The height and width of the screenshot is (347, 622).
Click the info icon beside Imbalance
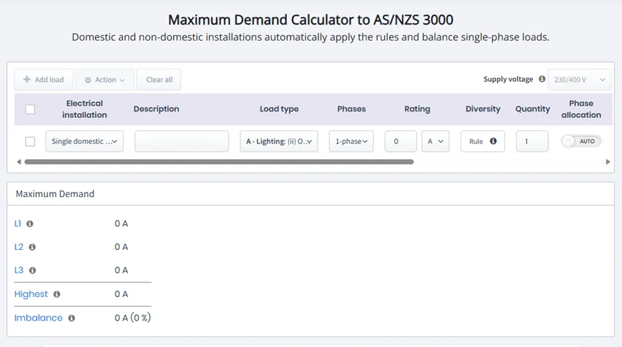click(72, 318)
